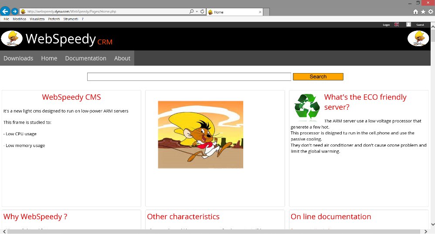Click the green recycle symbol icon
This screenshot has height=234, width=435.
pyautogui.click(x=307, y=107)
